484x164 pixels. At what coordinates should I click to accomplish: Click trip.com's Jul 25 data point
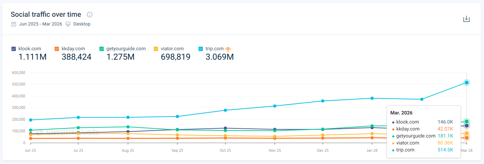click(78, 117)
